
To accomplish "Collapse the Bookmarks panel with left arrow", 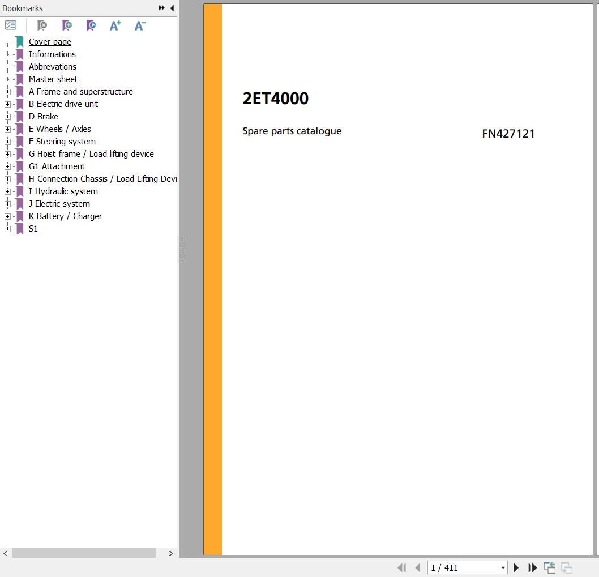I will [x=172, y=7].
